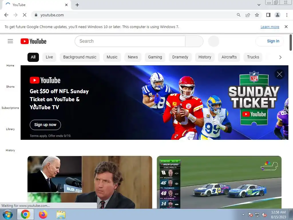Open Subscriptions in the sidebar
Viewport: 293px width, 220px height.
pos(10,108)
